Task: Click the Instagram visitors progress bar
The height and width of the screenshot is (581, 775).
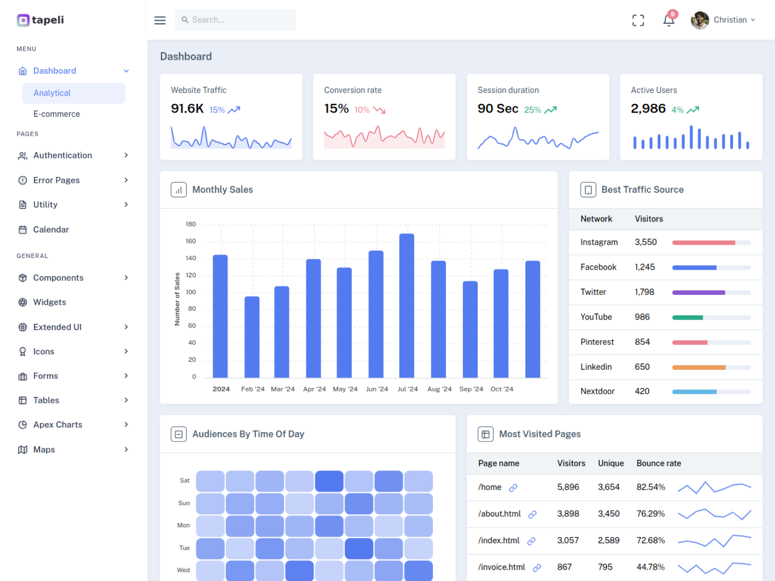Action: (x=711, y=243)
